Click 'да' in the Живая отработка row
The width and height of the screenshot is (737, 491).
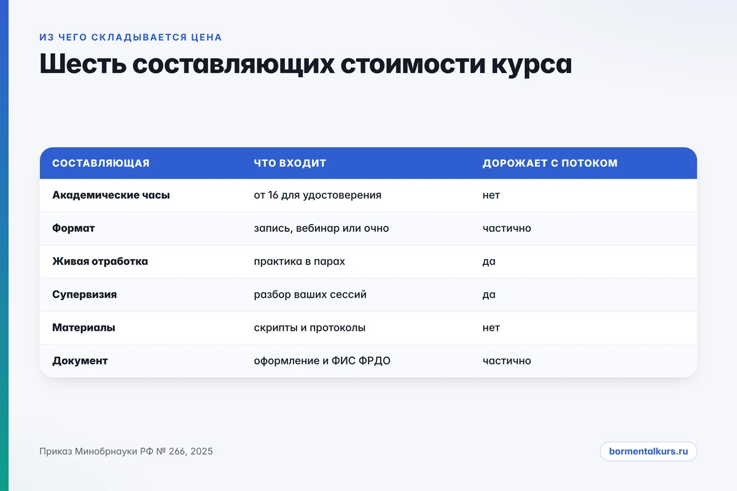(489, 261)
